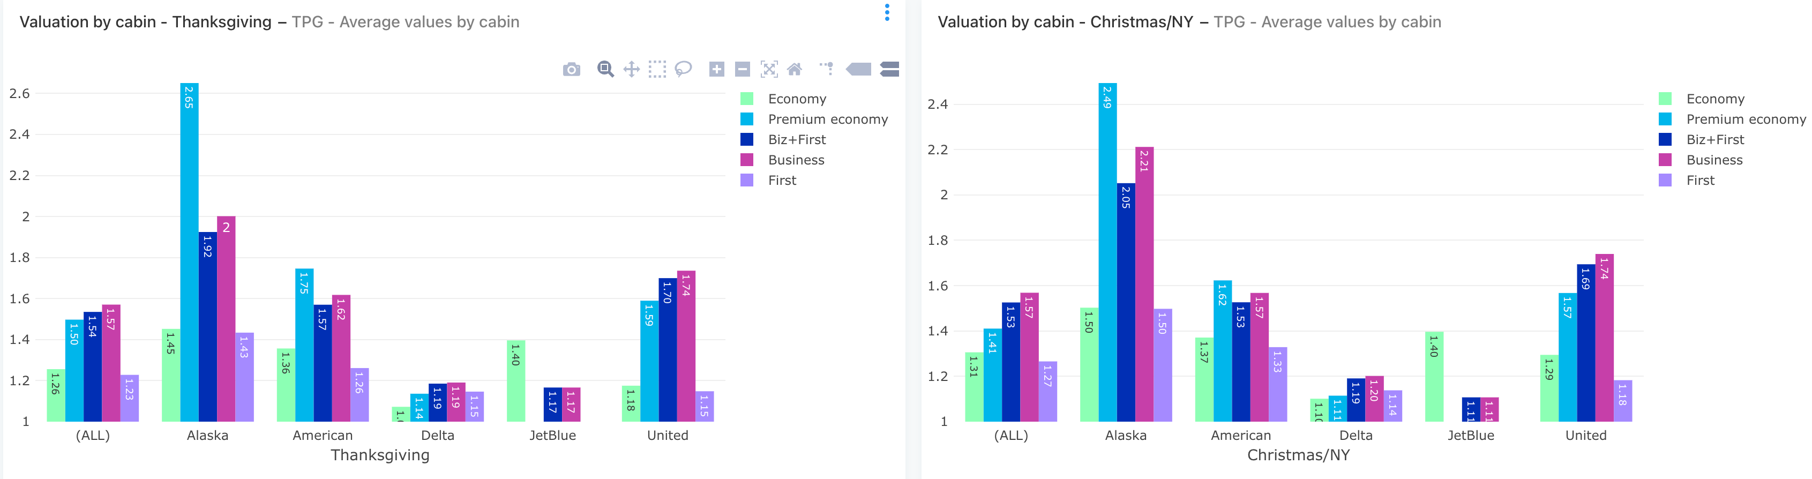Toggle First series in Christmas/NY legend
This screenshot has height=479, width=1812.
[x=1699, y=181]
